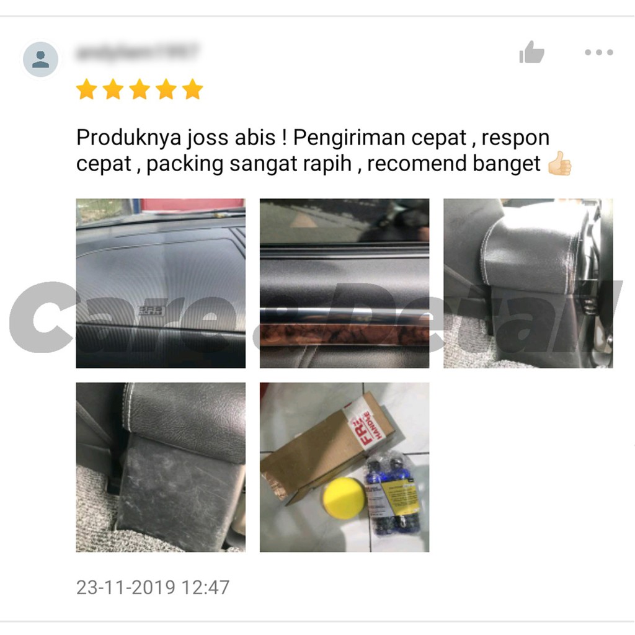Open the three-dot more options menu
The image size is (635, 635).
599,52
